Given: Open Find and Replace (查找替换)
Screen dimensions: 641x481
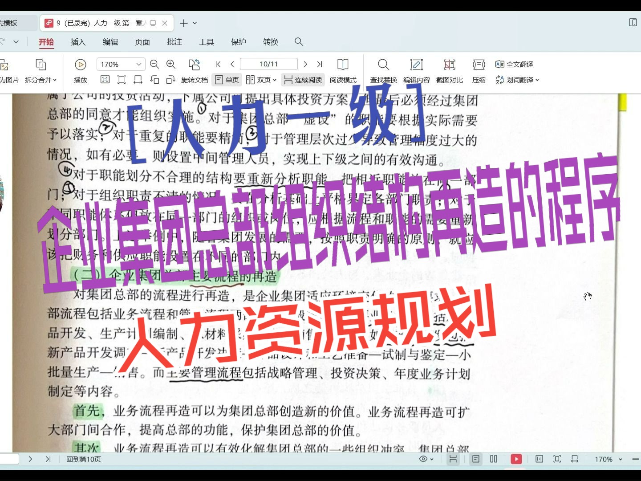Looking at the screenshot, I should pyautogui.click(x=382, y=71).
